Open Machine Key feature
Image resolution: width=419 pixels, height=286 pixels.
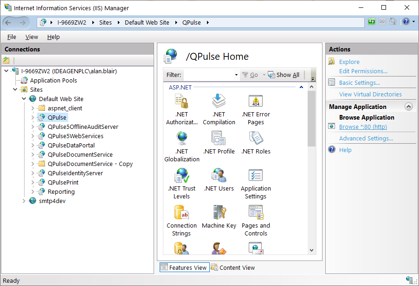point(219,217)
